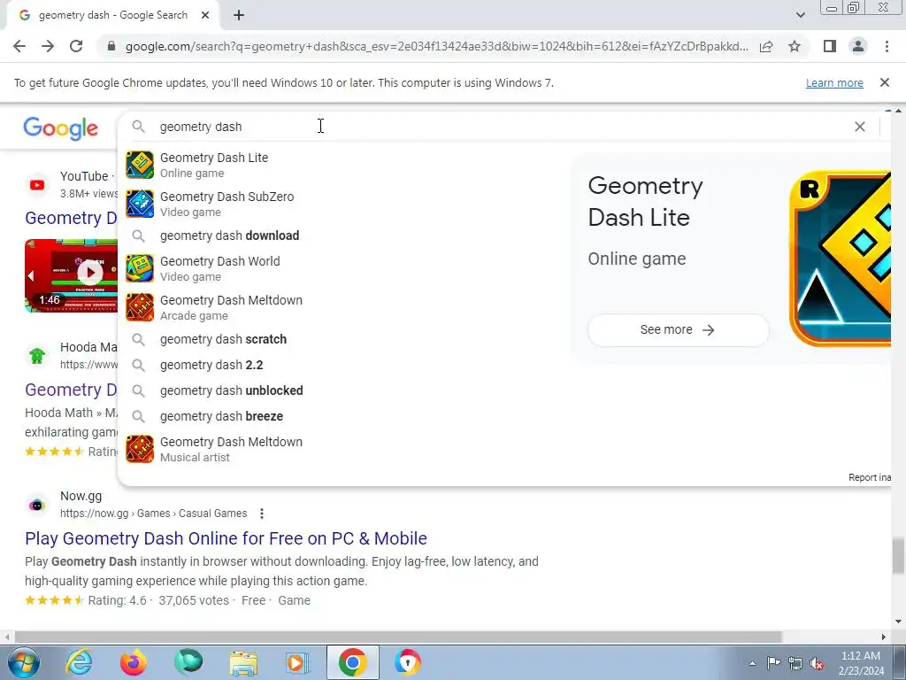Click the Now.gg favicon
This screenshot has height=680, width=906.
(37, 505)
